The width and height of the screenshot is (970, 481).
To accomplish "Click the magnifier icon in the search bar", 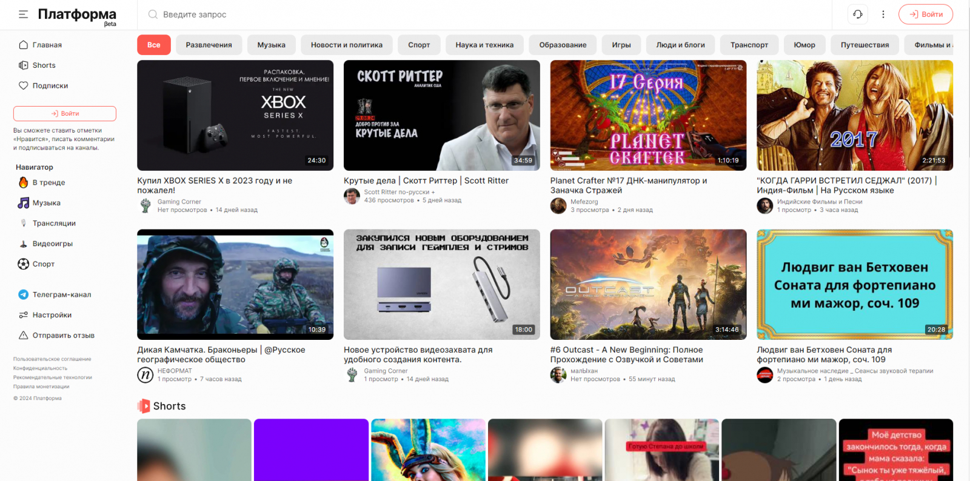I will coord(153,14).
